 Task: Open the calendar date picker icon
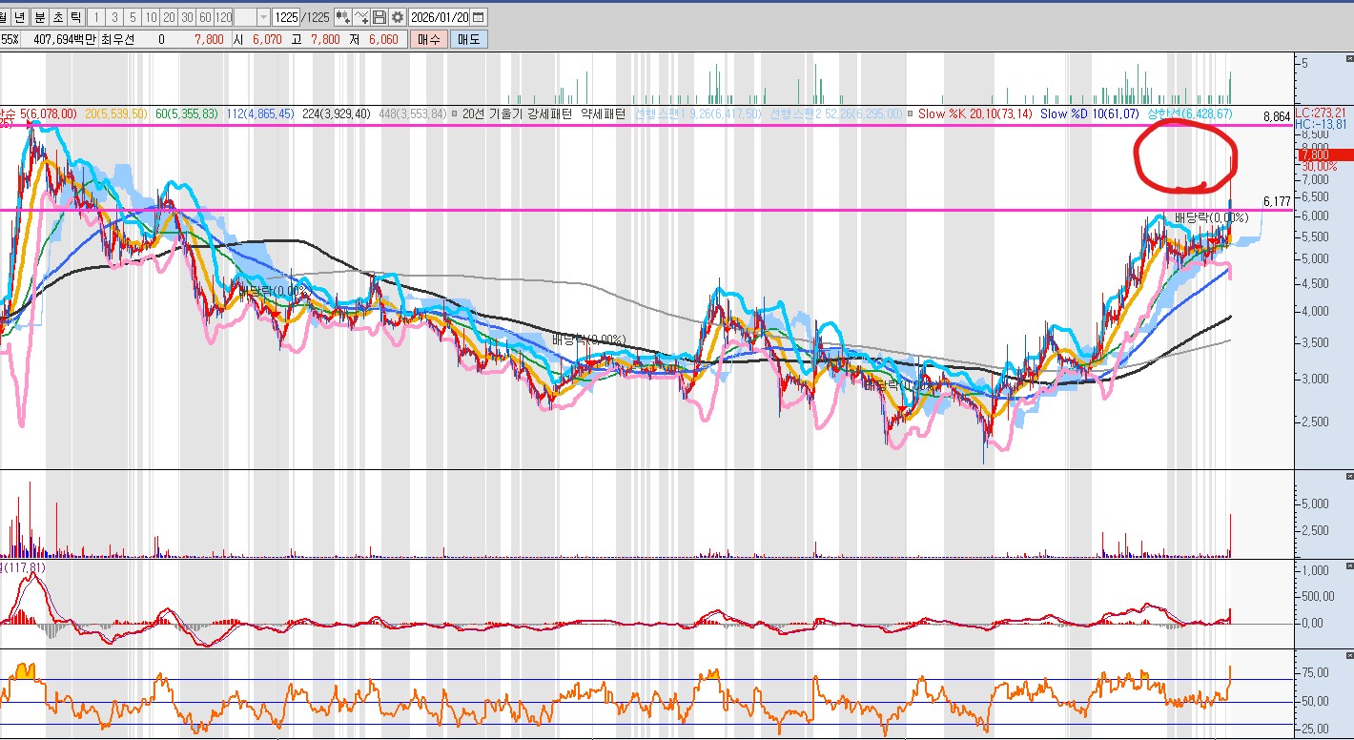point(479,17)
